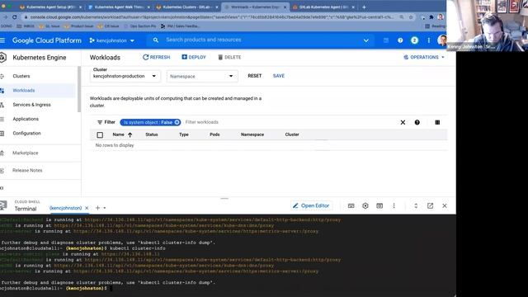The height and width of the screenshot is (297, 528).
Task: Open the help question mark in header
Action: coord(400,40)
